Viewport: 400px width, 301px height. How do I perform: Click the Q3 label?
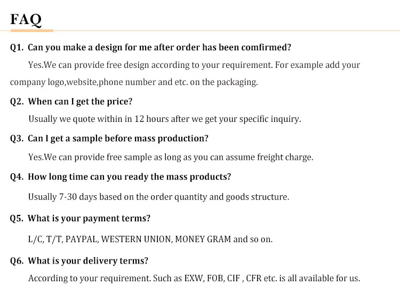pyautogui.click(x=17, y=138)
